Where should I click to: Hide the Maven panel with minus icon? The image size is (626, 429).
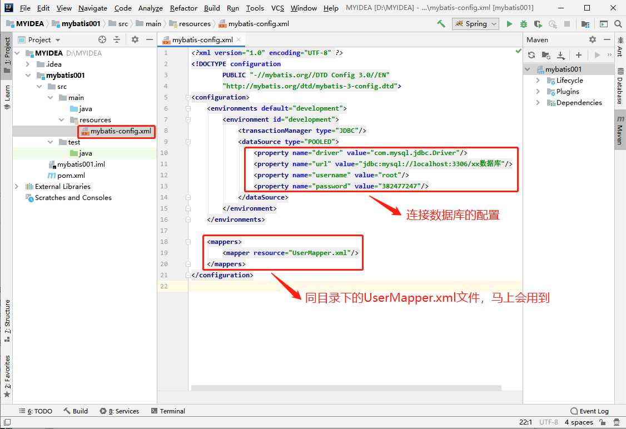607,39
